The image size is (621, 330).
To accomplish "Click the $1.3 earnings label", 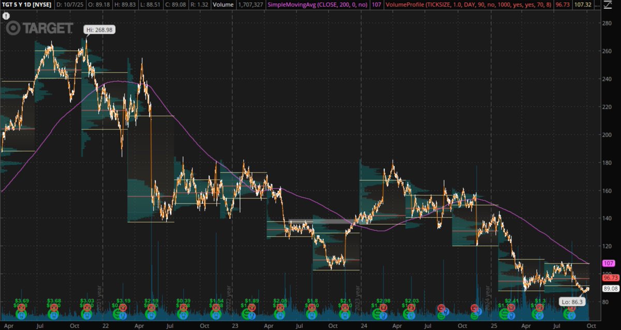I will point(540,301).
